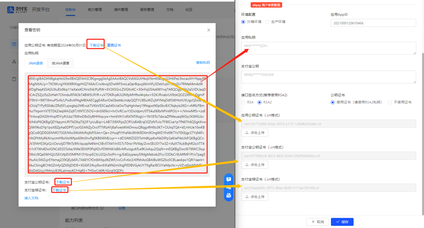Viewport: 424px width, 228px height.
Task: Open the cube icon in the left sidebar
Action: (14, 44)
